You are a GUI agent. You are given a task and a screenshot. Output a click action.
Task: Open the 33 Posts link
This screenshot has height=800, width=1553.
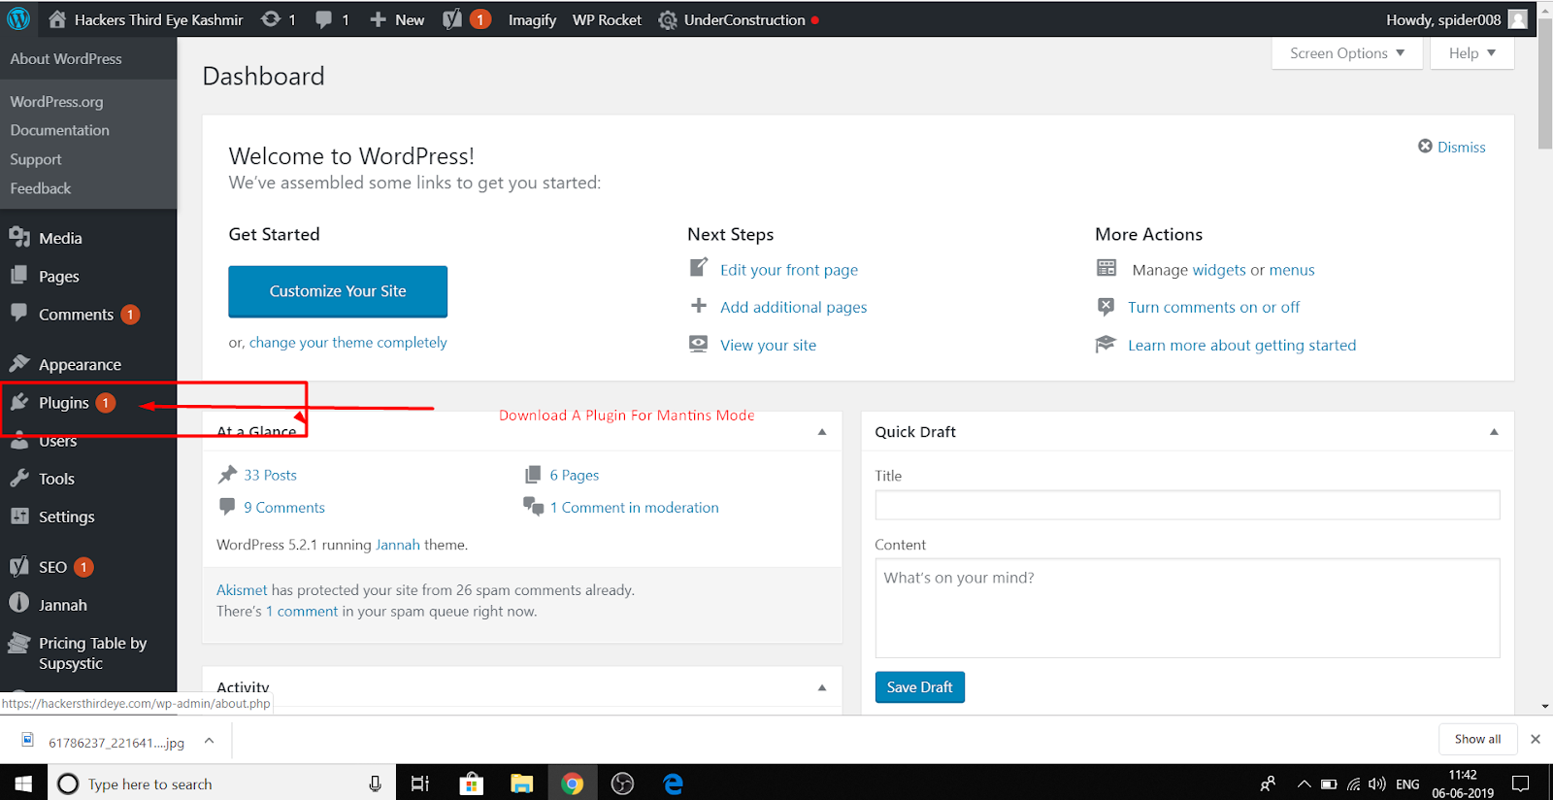pyautogui.click(x=270, y=475)
